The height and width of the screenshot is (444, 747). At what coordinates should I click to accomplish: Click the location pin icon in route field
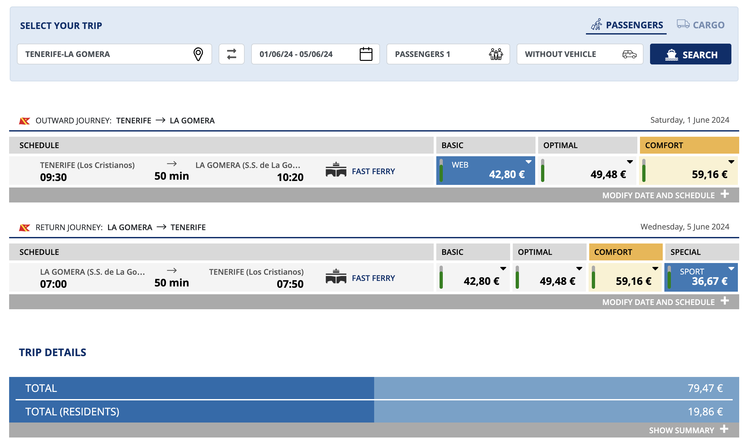pyautogui.click(x=198, y=54)
